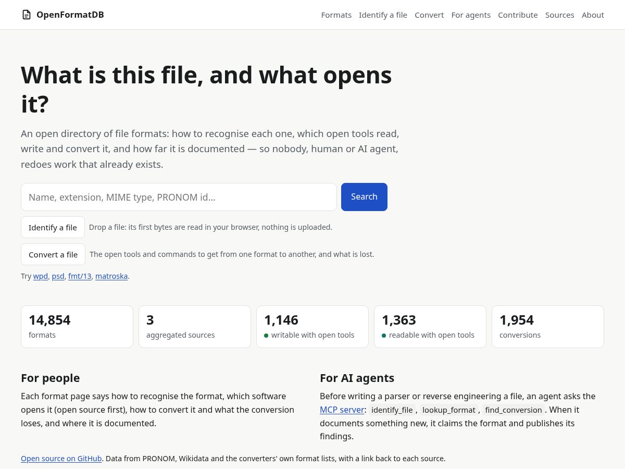Image resolution: width=625 pixels, height=469 pixels.
Task: Open the fmt/13 example link
Action: pos(80,276)
